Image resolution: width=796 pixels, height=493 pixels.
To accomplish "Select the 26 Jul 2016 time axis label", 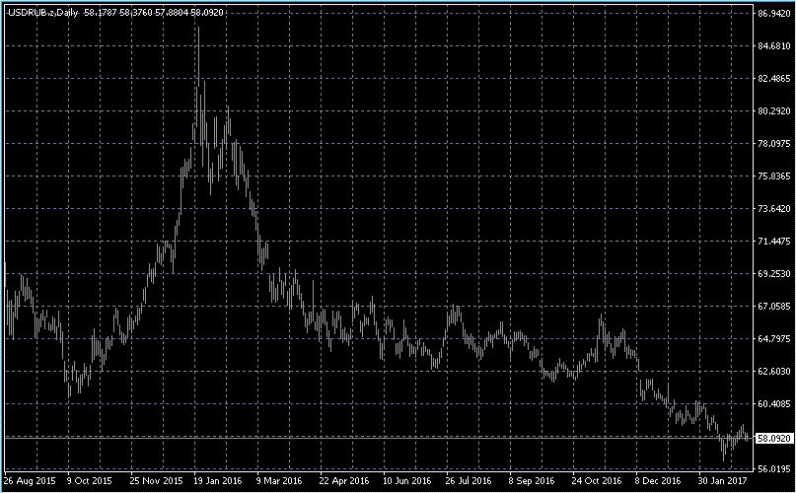I will (x=469, y=480).
